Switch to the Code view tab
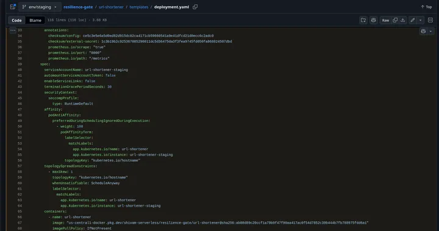Image resolution: width=439 pixels, height=231 pixels. pyautogui.click(x=16, y=20)
